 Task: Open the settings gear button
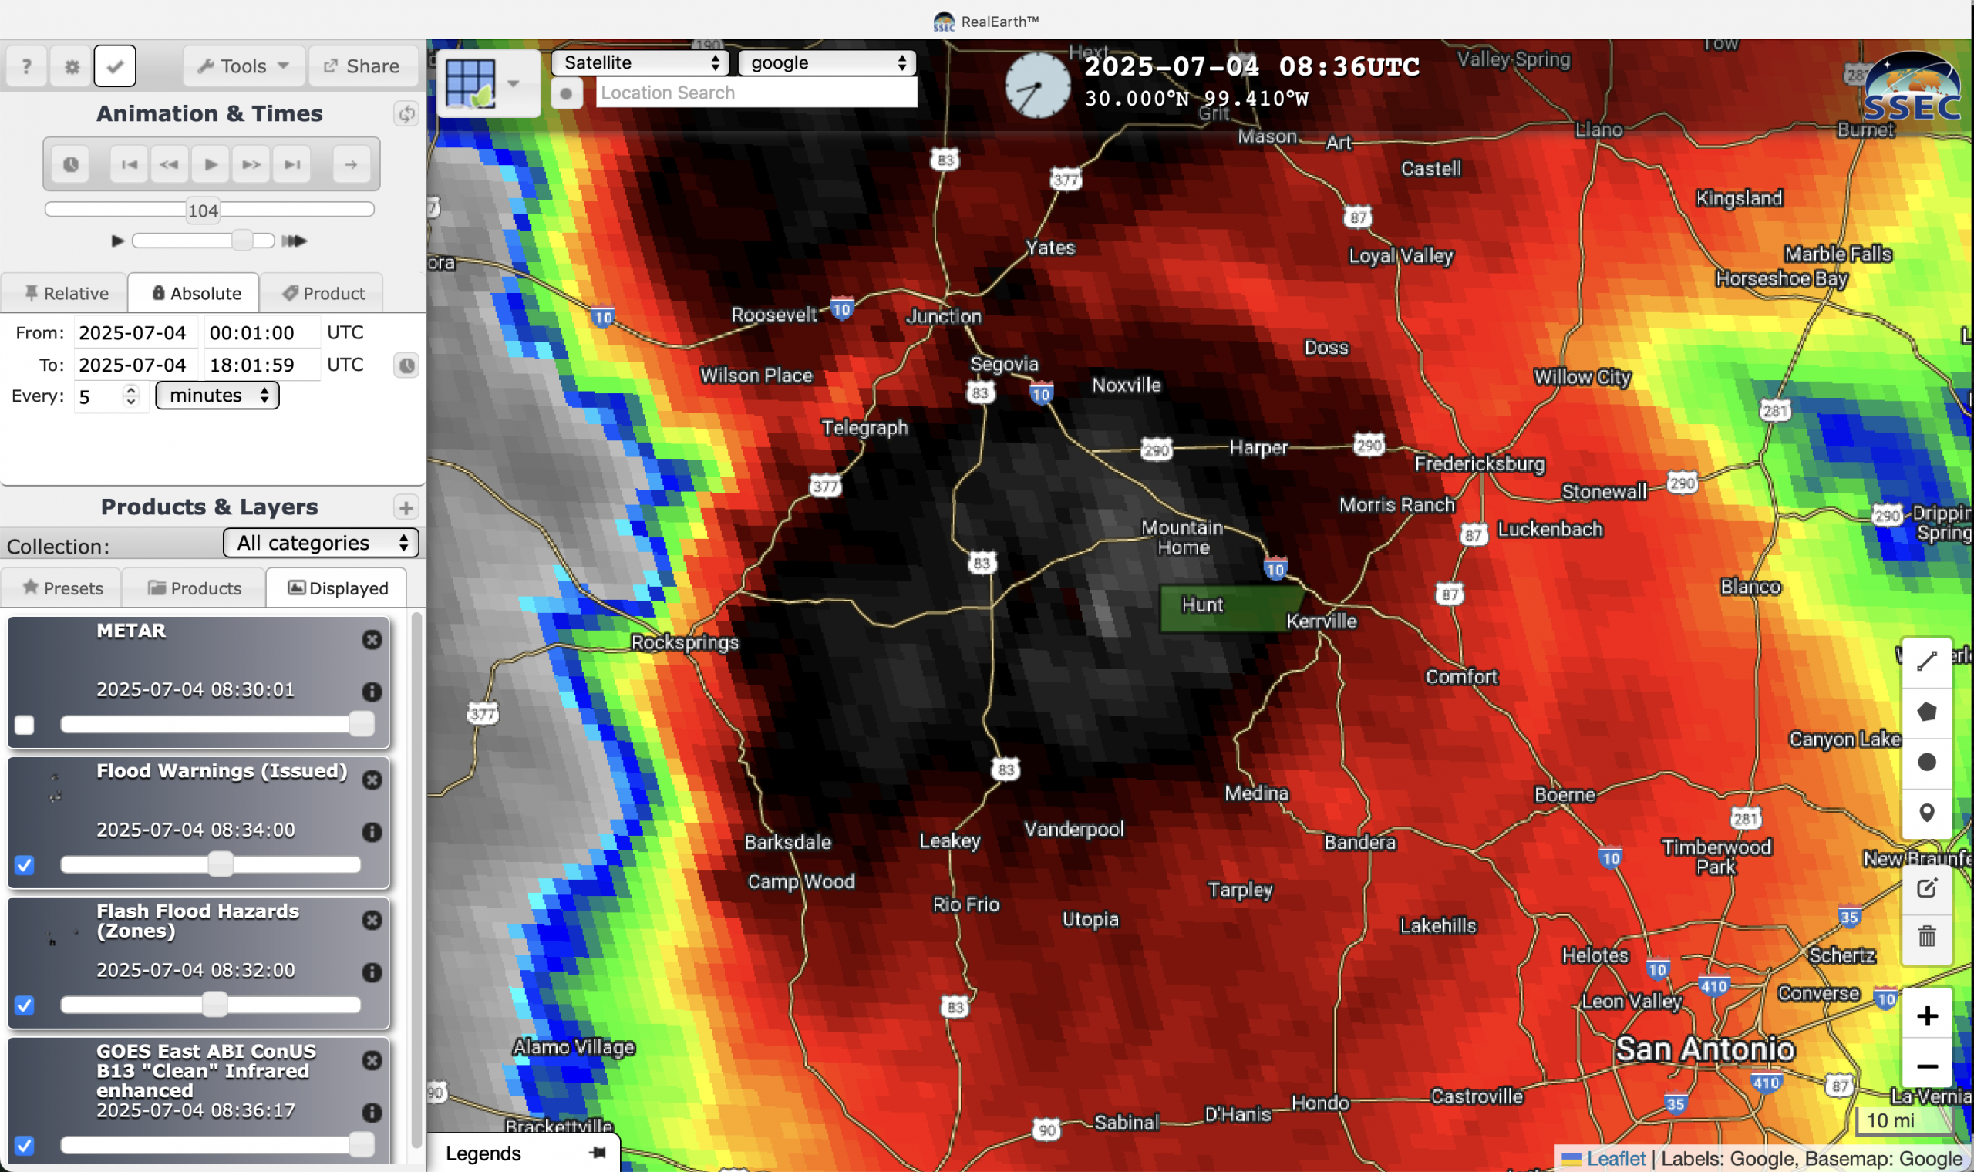click(71, 66)
